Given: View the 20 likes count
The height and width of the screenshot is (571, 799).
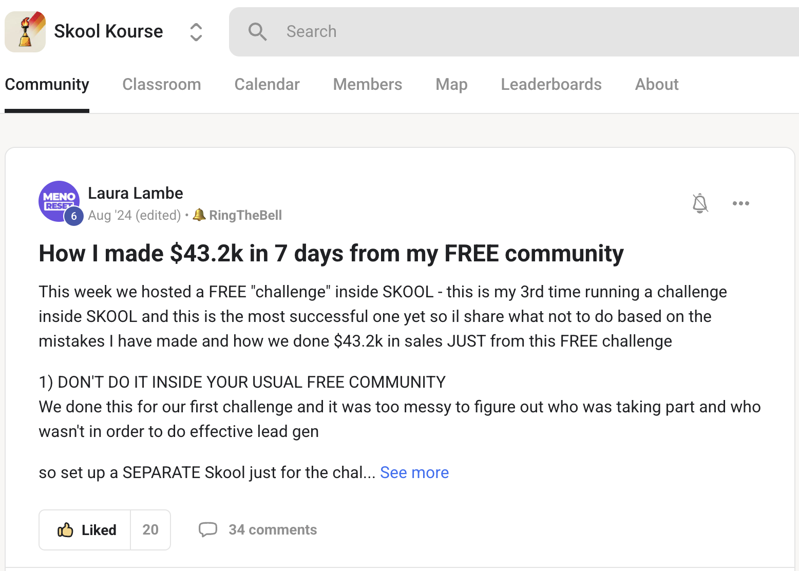Looking at the screenshot, I should click(x=150, y=530).
